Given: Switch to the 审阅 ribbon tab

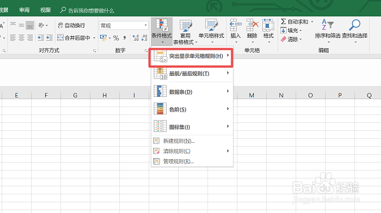Looking at the screenshot, I should coord(24,10).
